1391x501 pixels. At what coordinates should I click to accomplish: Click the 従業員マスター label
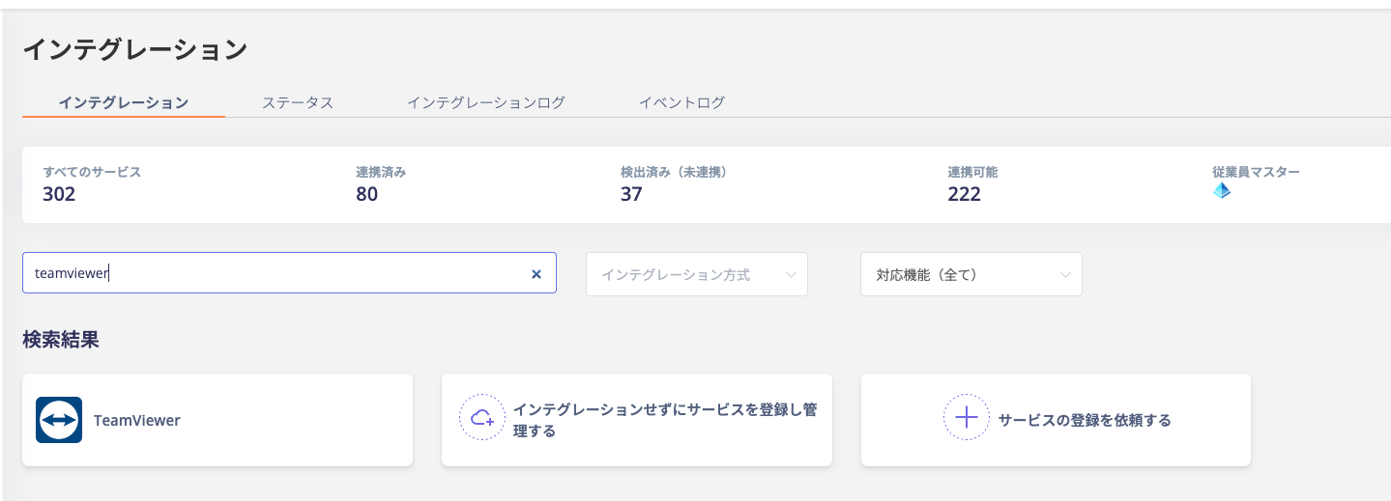click(1256, 172)
